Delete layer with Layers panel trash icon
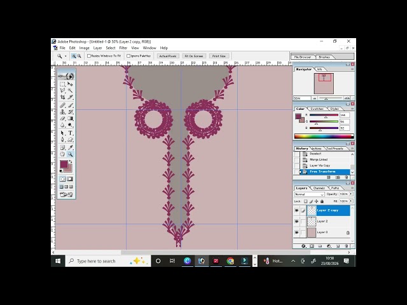Image resolution: width=407 pixels, height=305 pixels. click(x=346, y=246)
